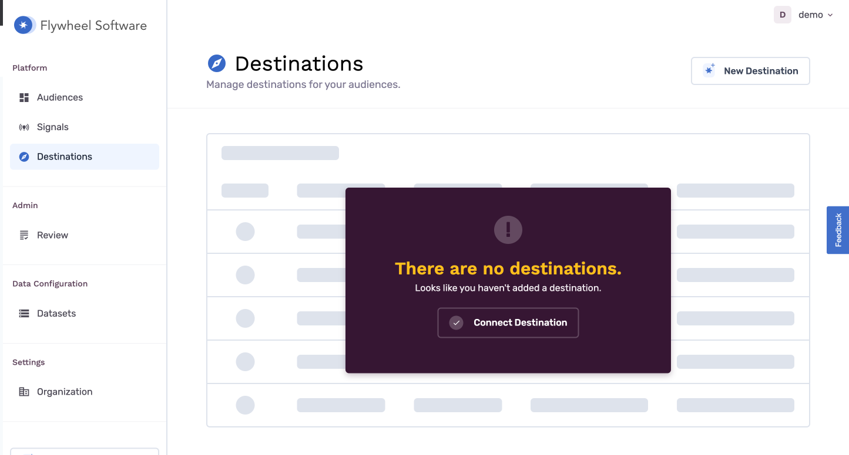This screenshot has height=455, width=849.
Task: Click the checkmark circle in Connect Destination
Action: (x=457, y=322)
